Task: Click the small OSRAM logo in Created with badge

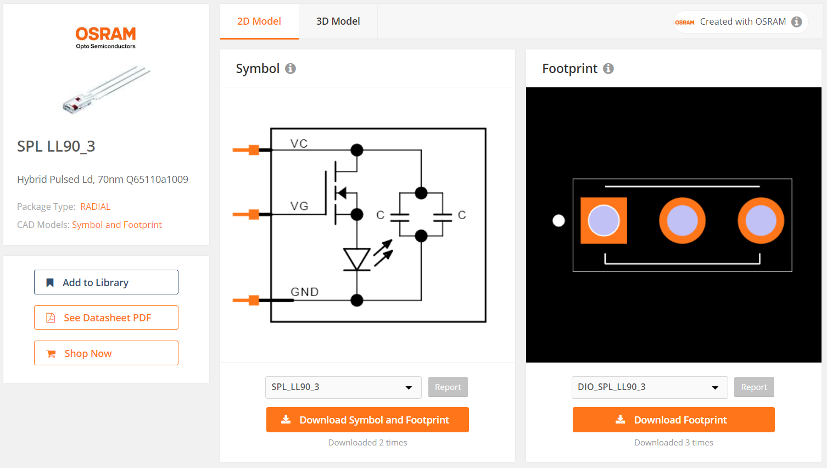Action: pos(685,23)
